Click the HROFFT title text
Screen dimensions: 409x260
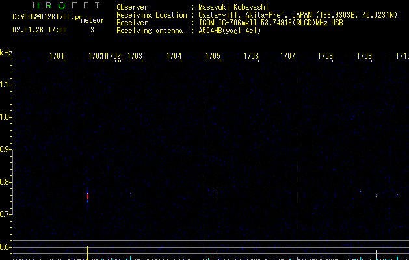tap(66, 5)
